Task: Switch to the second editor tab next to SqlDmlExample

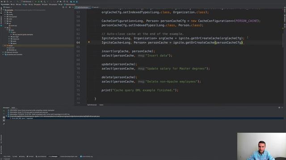Action: pyautogui.click(x=95, y=7)
